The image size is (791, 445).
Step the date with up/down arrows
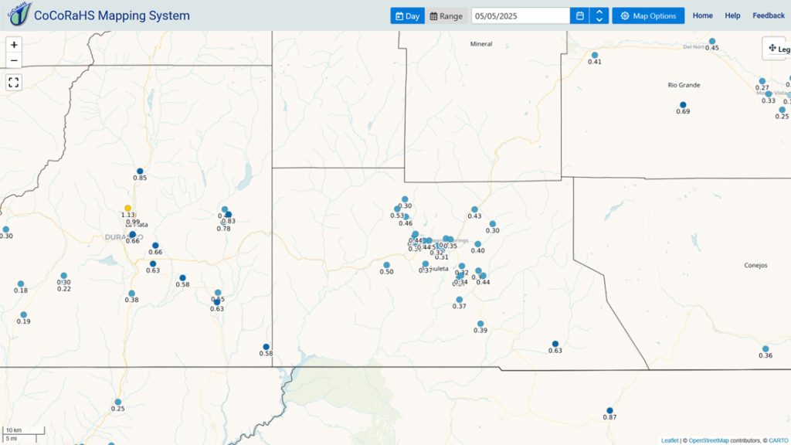click(599, 15)
